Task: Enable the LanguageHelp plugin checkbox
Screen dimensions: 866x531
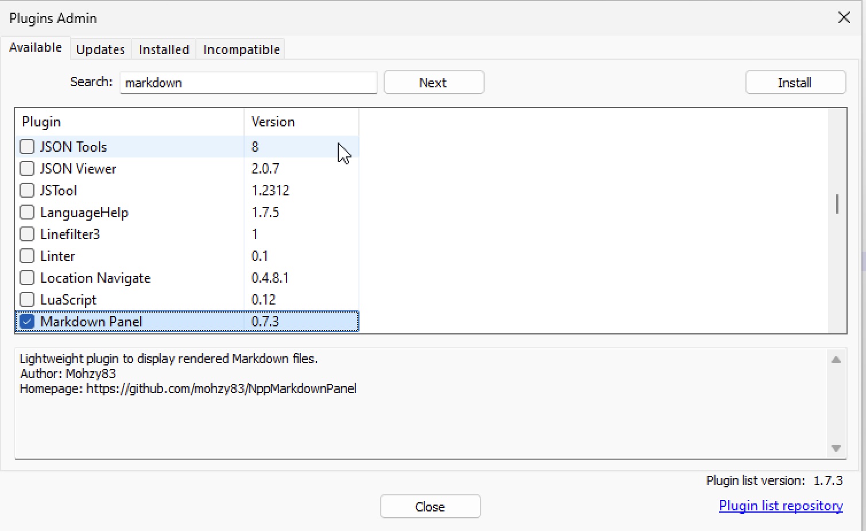Action: point(27,212)
